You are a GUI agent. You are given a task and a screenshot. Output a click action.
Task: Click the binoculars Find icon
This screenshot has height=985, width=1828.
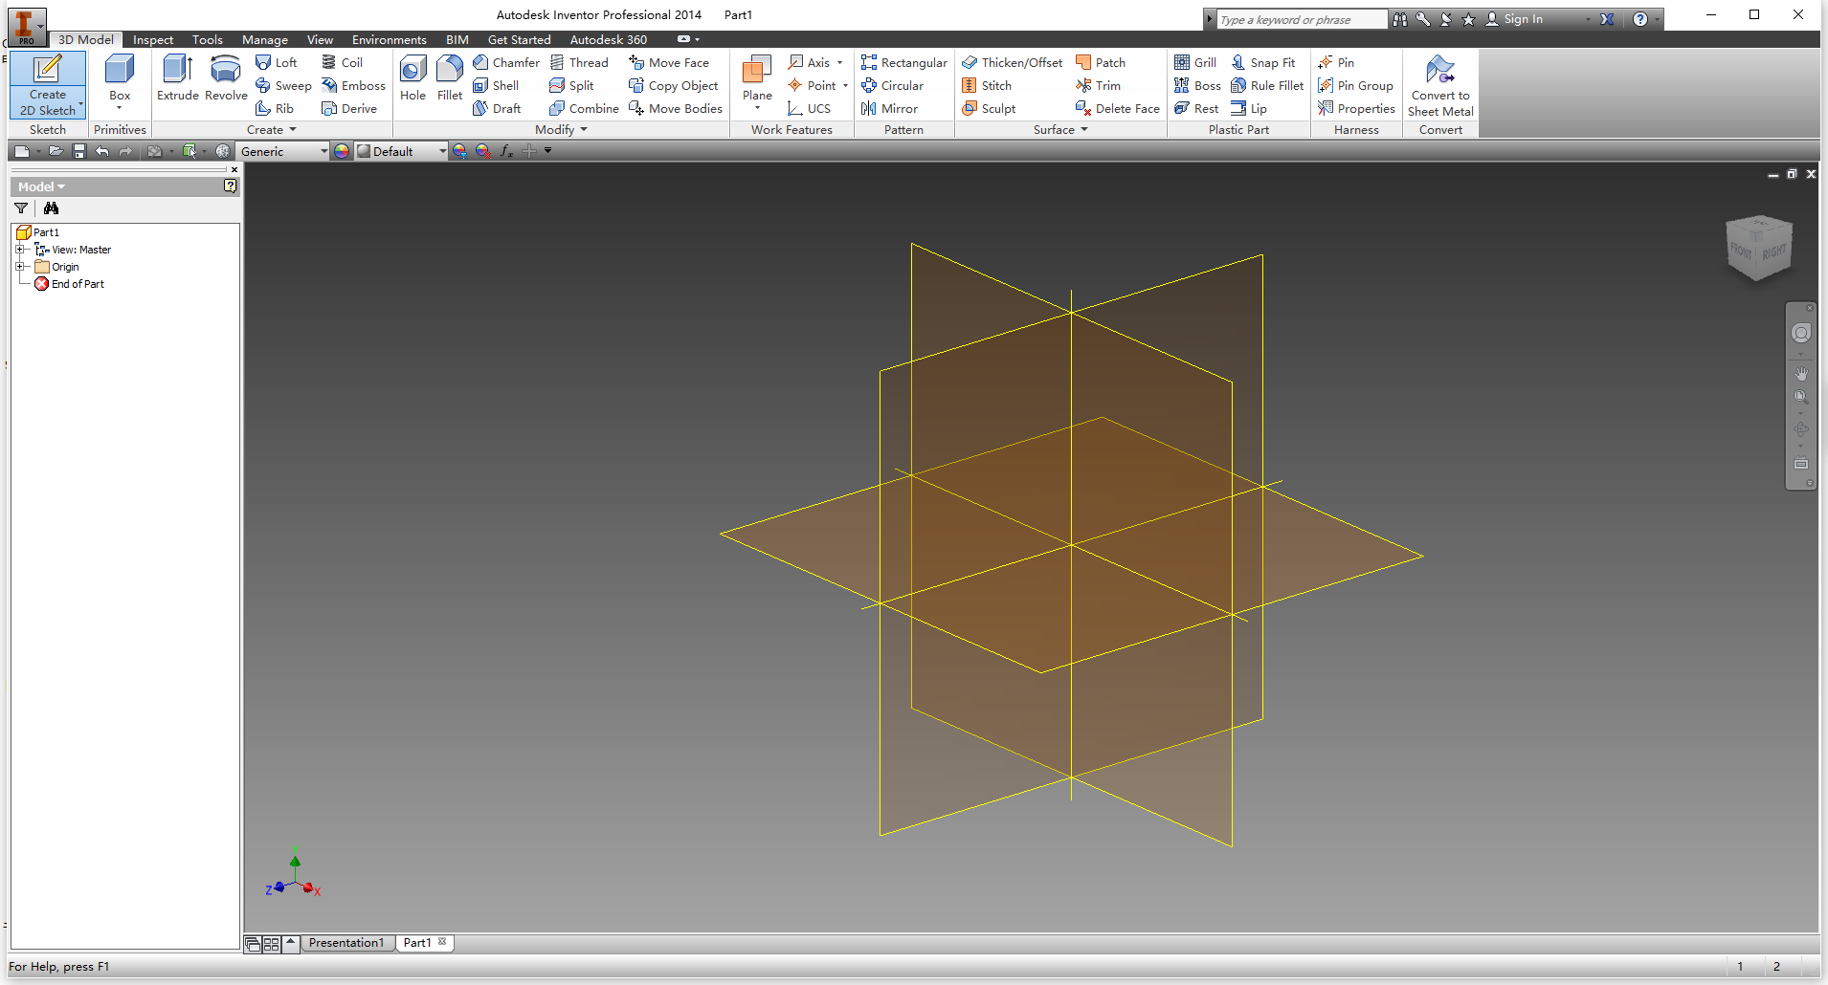51,208
